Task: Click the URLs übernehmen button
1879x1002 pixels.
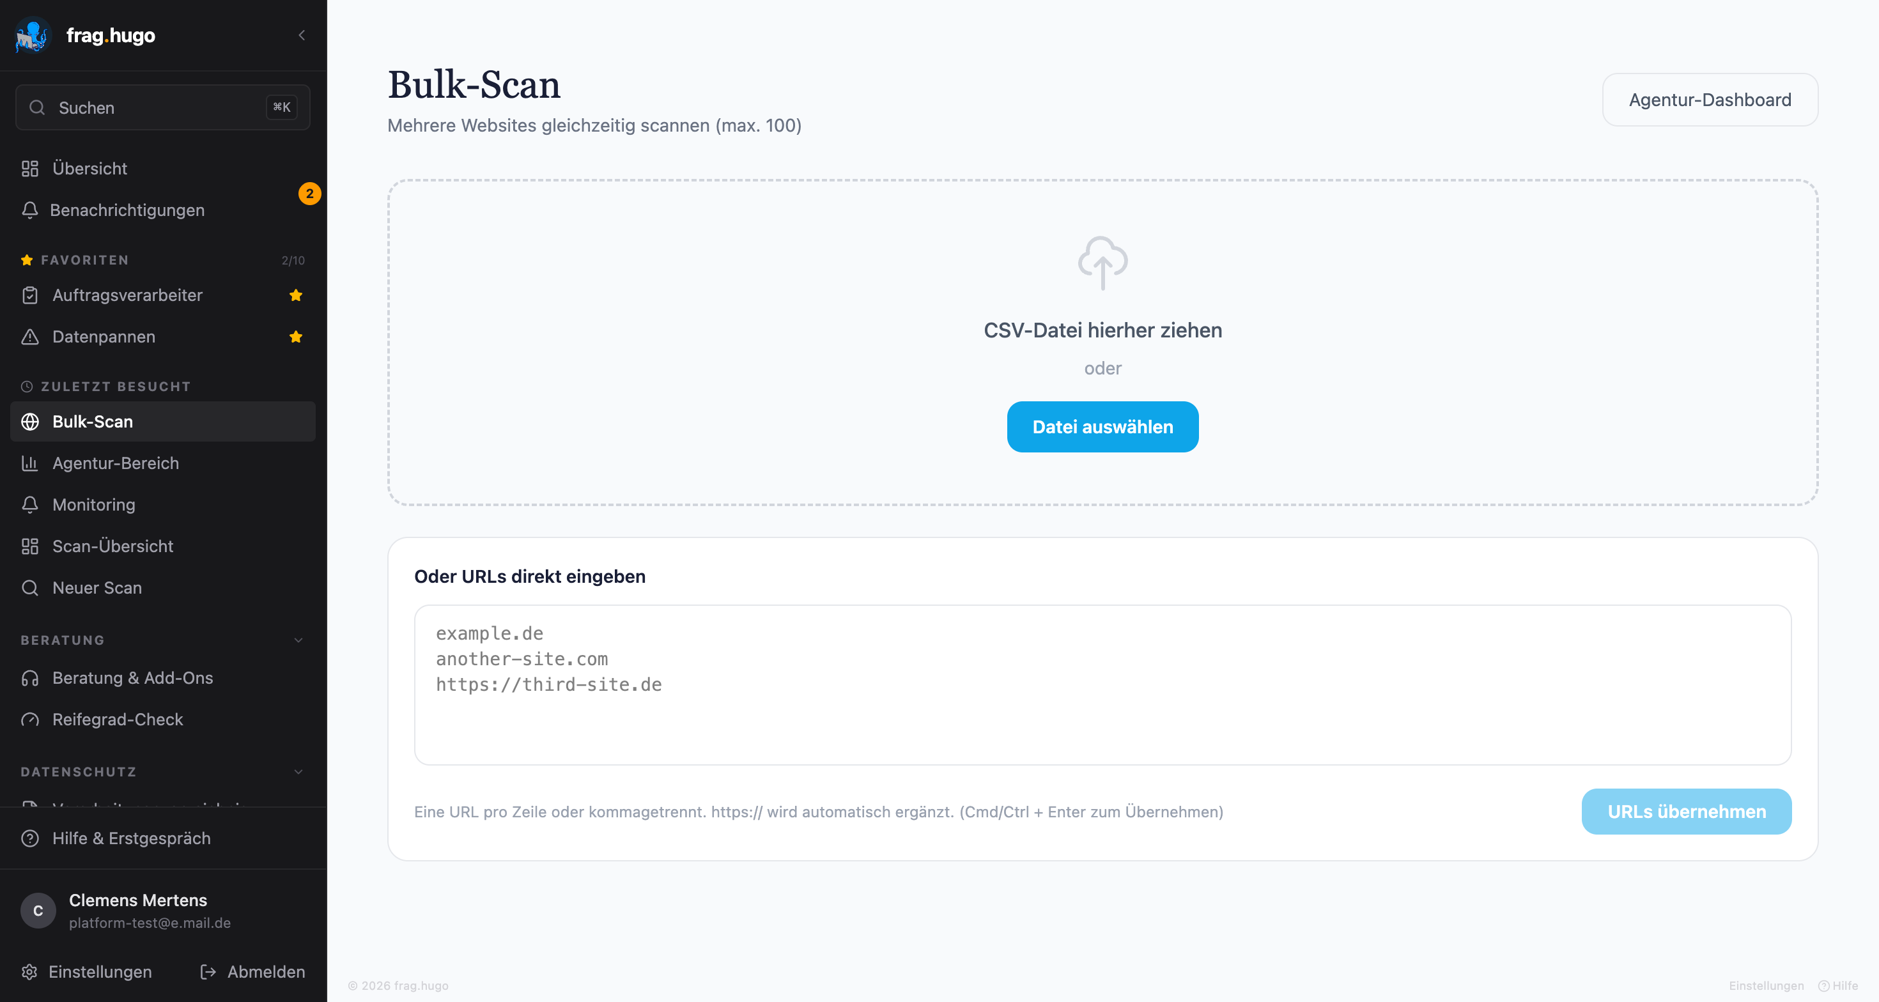Action: (x=1687, y=812)
